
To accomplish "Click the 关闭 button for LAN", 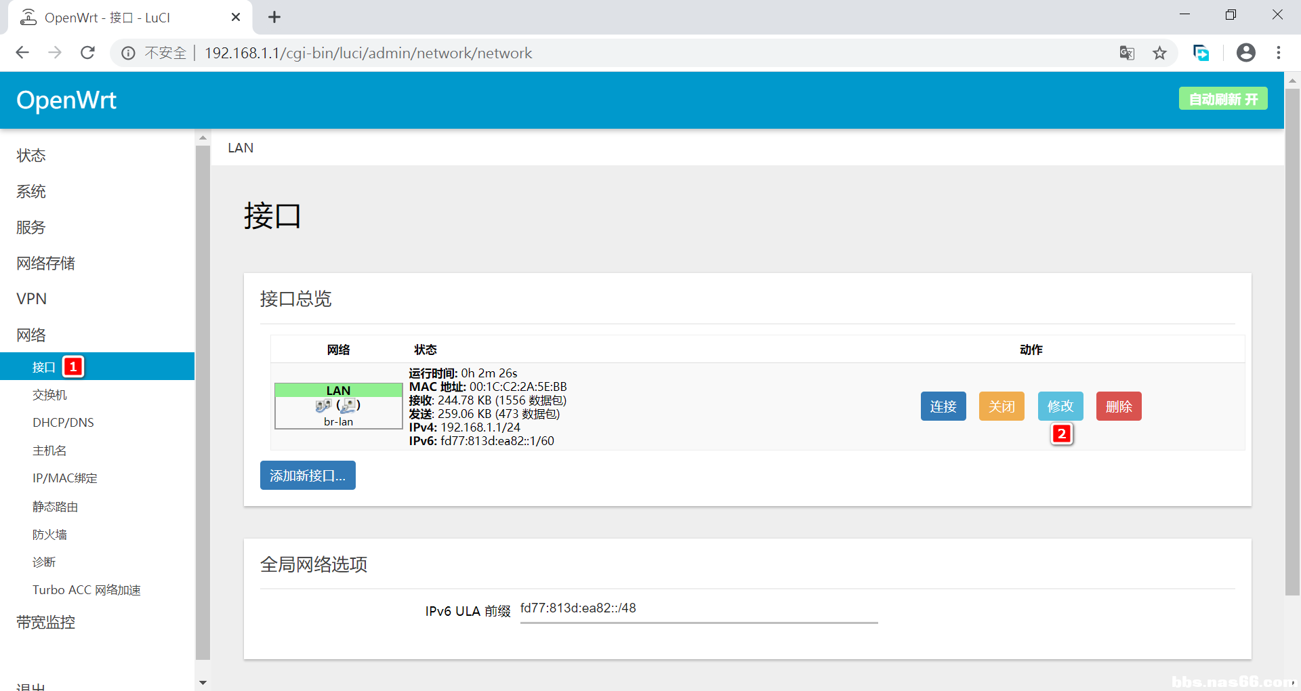I will pos(1001,406).
